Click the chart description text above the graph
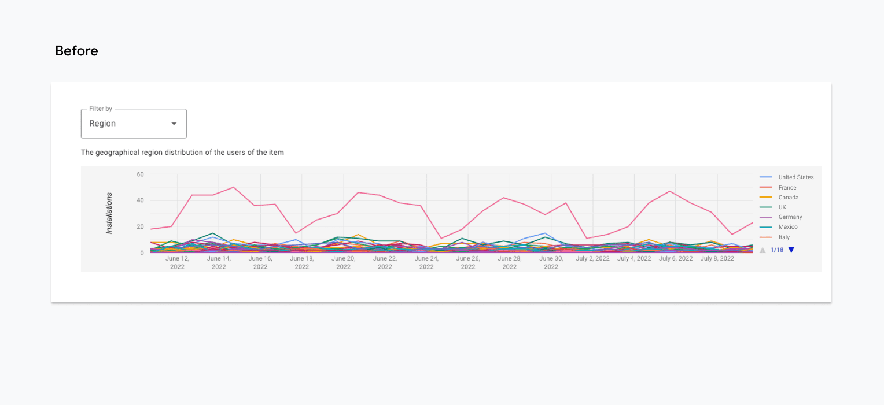The height and width of the screenshot is (405, 884). [x=182, y=152]
